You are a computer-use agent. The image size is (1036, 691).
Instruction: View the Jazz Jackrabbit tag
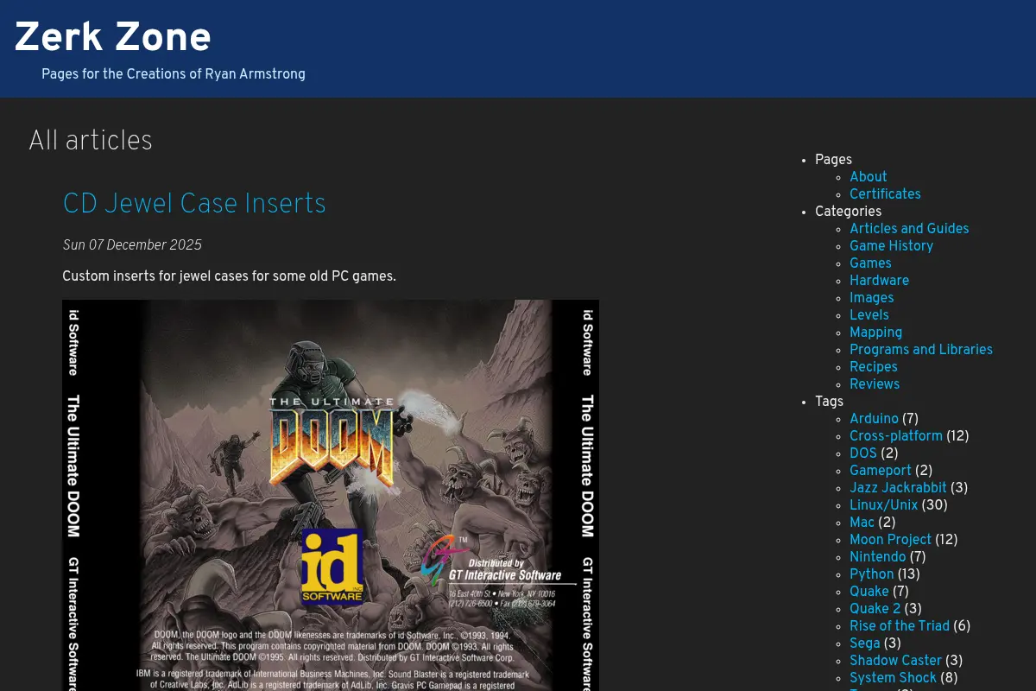[898, 488]
